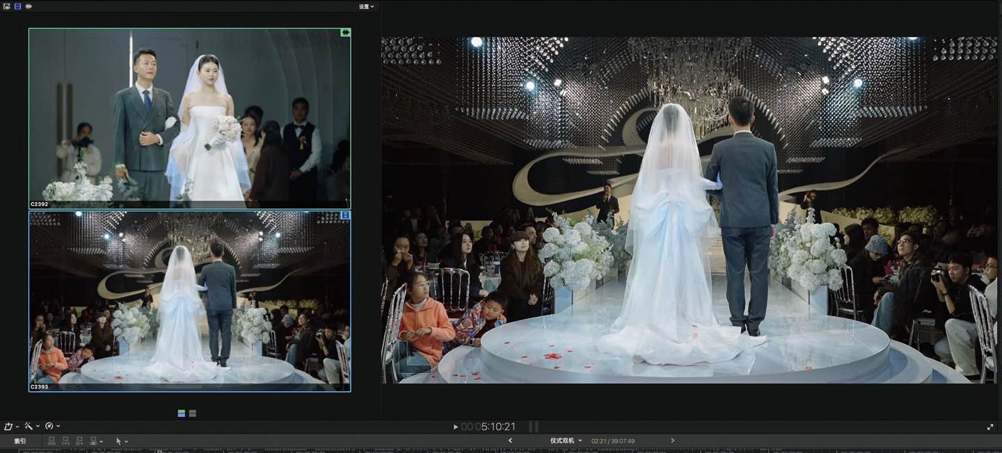The width and height of the screenshot is (1002, 453).
Task: Open the transform tool menu
Action: click(11, 426)
